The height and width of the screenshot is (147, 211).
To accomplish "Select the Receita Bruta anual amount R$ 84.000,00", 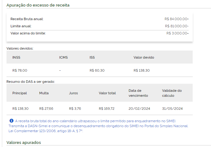I will (177, 19).
